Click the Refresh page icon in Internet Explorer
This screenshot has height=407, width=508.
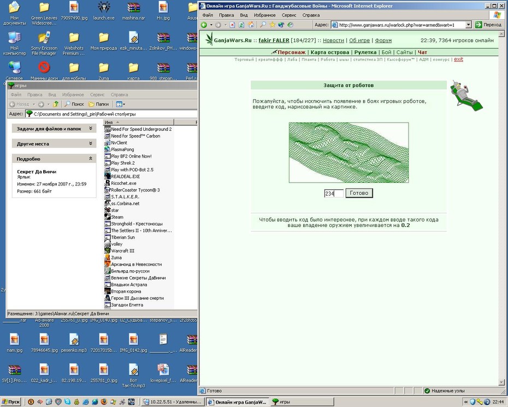(241, 25)
